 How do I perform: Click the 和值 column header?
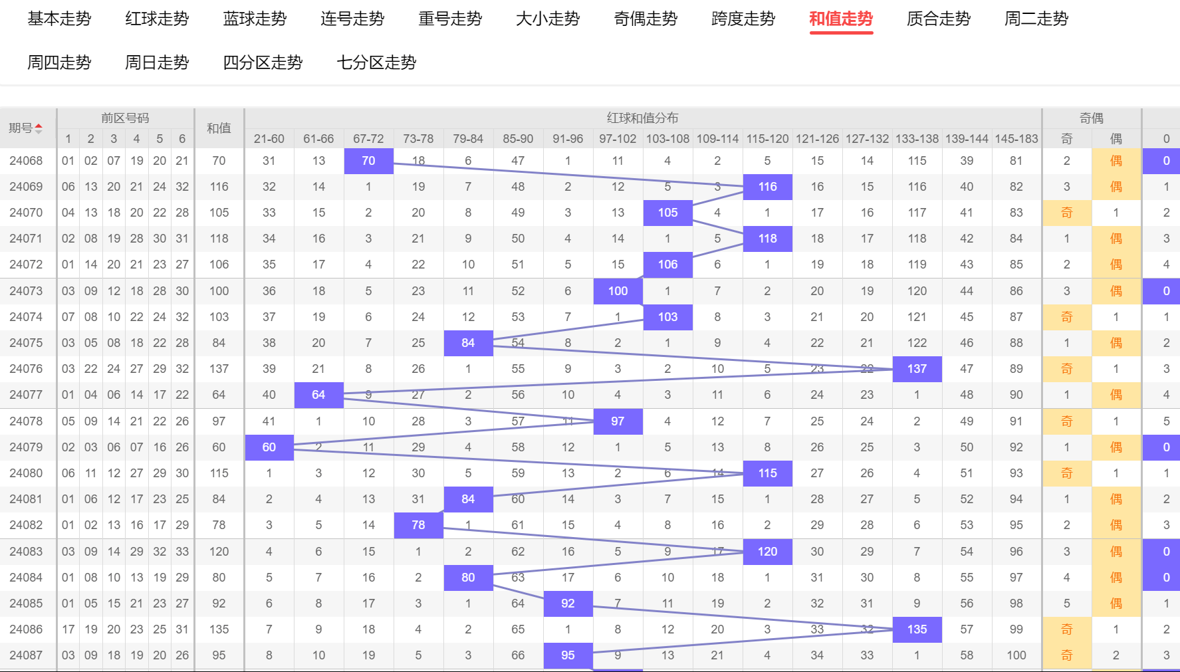219,128
